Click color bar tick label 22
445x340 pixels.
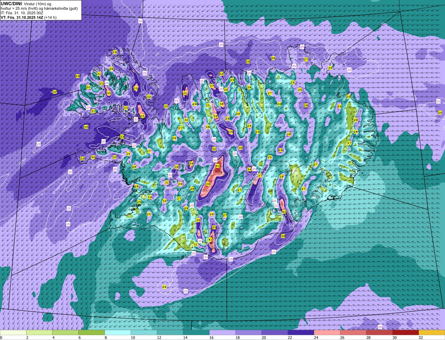click(x=290, y=338)
